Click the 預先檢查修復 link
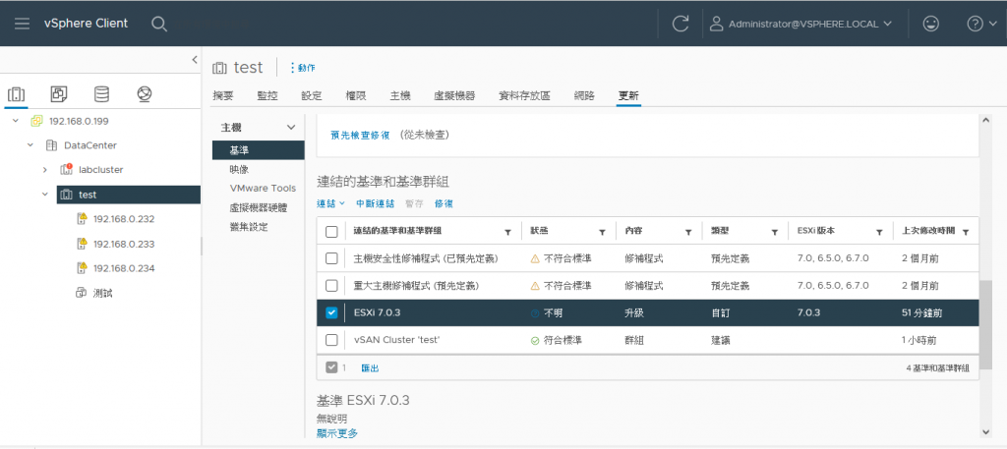Screen dimensions: 1007x449 pos(360,136)
